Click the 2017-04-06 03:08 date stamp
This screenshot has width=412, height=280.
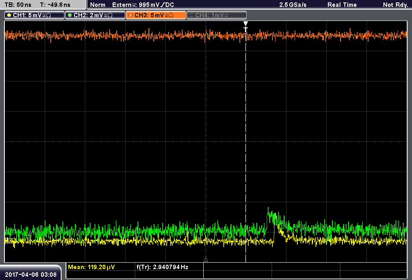click(x=31, y=275)
